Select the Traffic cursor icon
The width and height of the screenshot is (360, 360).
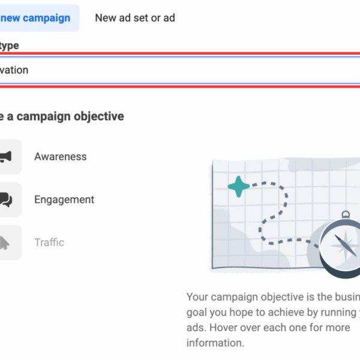tap(5, 242)
